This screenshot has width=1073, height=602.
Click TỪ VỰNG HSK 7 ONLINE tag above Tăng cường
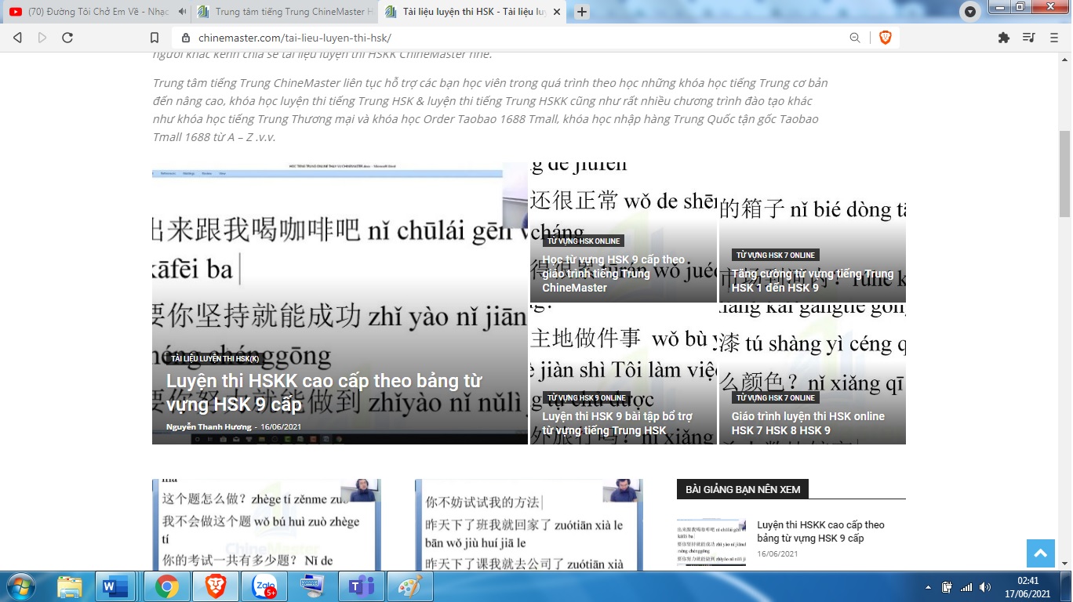pos(776,255)
